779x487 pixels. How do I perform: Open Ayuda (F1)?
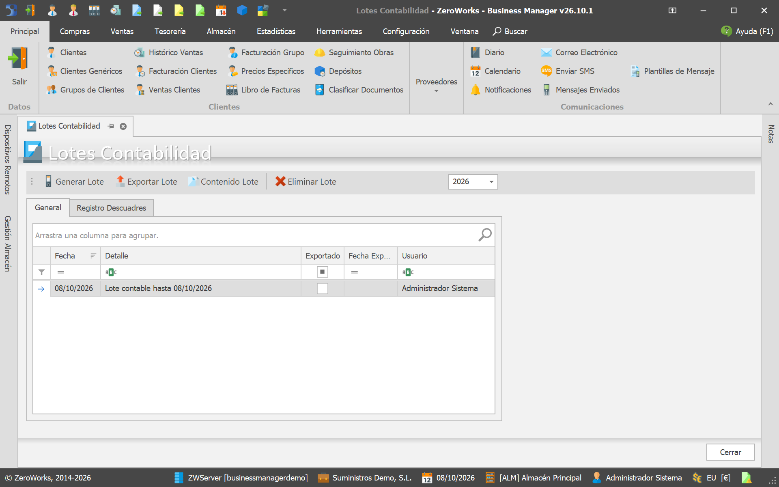[747, 31]
